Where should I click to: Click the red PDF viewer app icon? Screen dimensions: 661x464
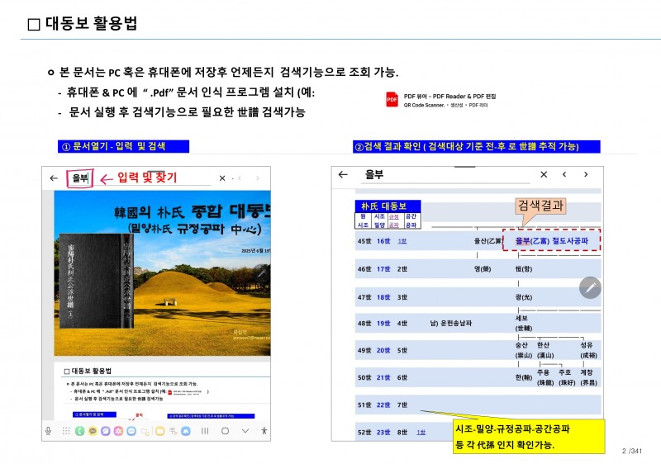pyautogui.click(x=392, y=100)
